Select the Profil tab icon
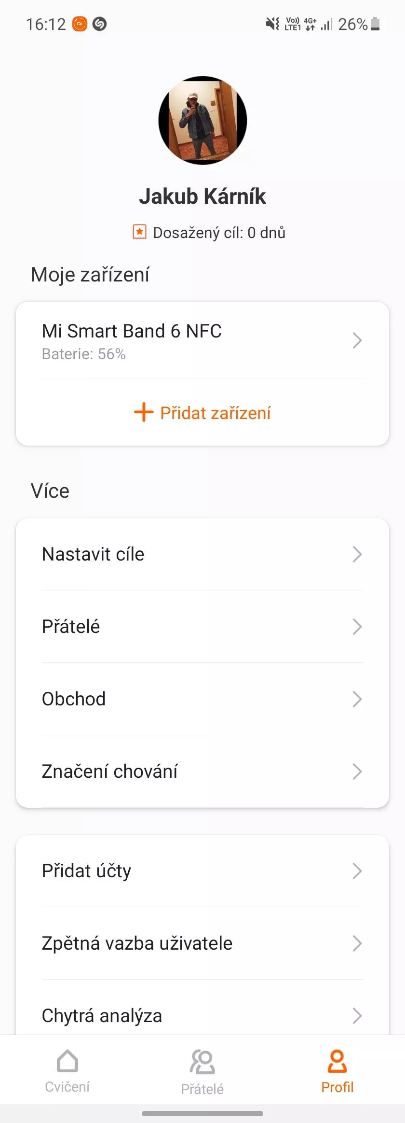Image resolution: width=405 pixels, height=1123 pixels. pyautogui.click(x=337, y=1061)
